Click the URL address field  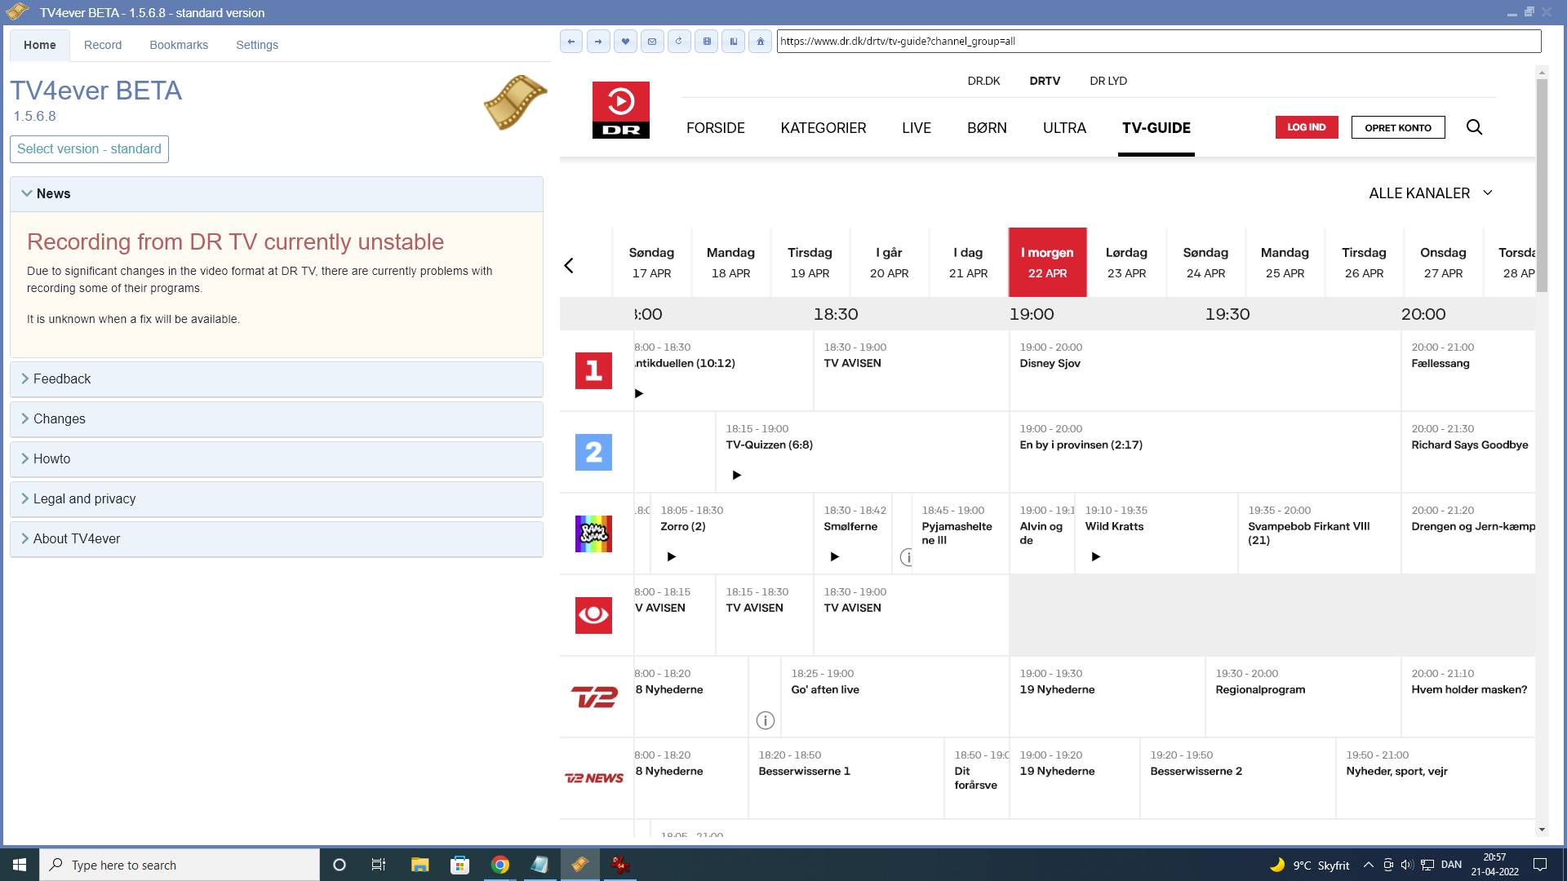[1159, 42]
